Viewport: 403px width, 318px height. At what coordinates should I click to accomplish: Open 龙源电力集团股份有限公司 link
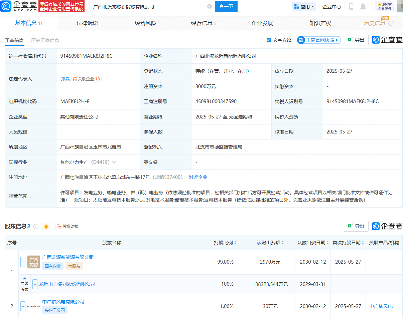(x=67, y=284)
